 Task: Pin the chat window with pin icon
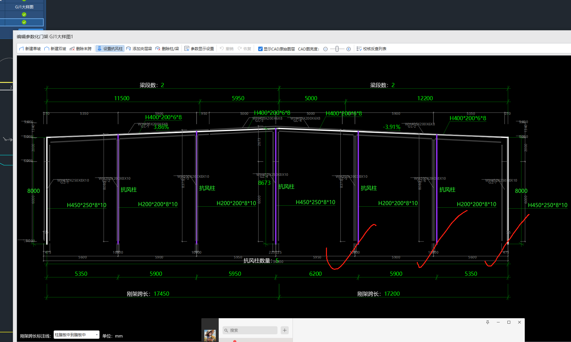tap(488, 322)
